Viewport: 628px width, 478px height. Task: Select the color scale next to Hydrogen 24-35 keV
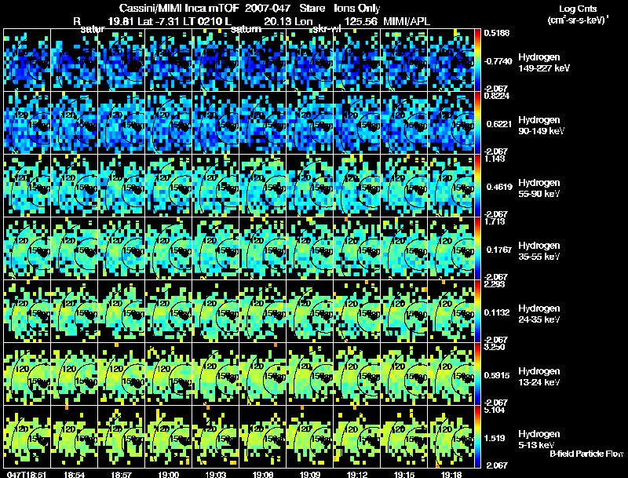point(477,312)
